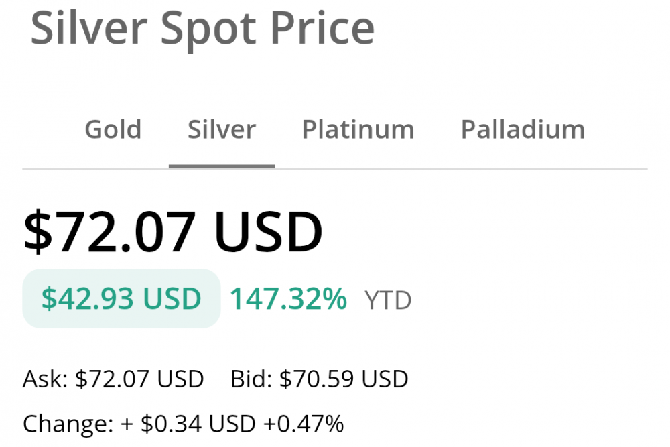This screenshot has height=447, width=670.
Task: Open the Platinum tab
Action: [x=358, y=129]
